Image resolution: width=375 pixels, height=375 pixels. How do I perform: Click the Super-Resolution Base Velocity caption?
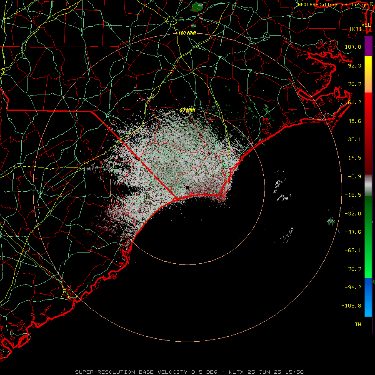point(190,372)
